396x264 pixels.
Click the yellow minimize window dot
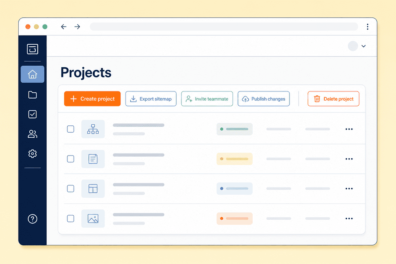click(36, 27)
